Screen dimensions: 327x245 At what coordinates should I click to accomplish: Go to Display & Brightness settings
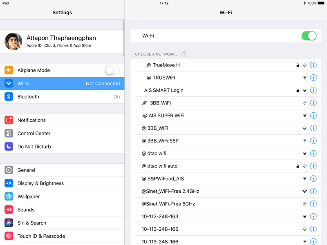point(62,183)
